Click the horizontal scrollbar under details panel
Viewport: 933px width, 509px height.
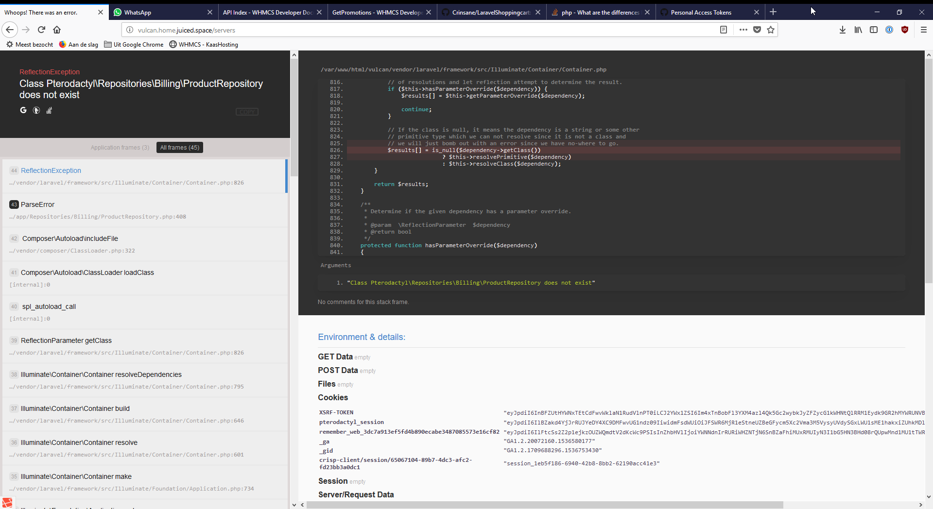coord(544,505)
